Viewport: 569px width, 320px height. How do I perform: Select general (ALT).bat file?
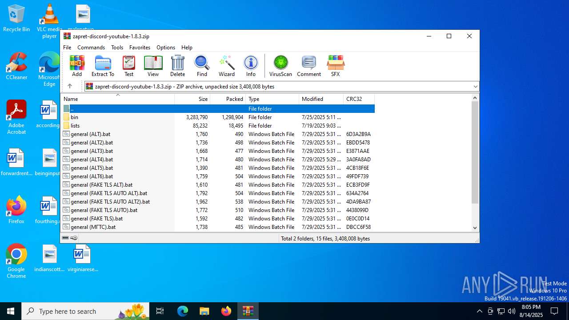[x=218, y=134]
